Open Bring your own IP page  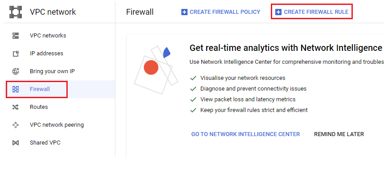pos(52,71)
